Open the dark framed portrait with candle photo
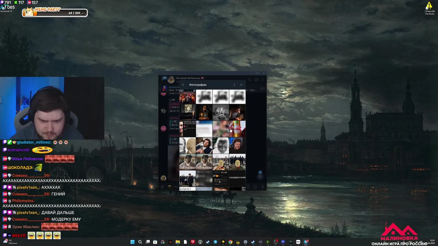Viewport: 438px width, 246px height. click(188, 112)
